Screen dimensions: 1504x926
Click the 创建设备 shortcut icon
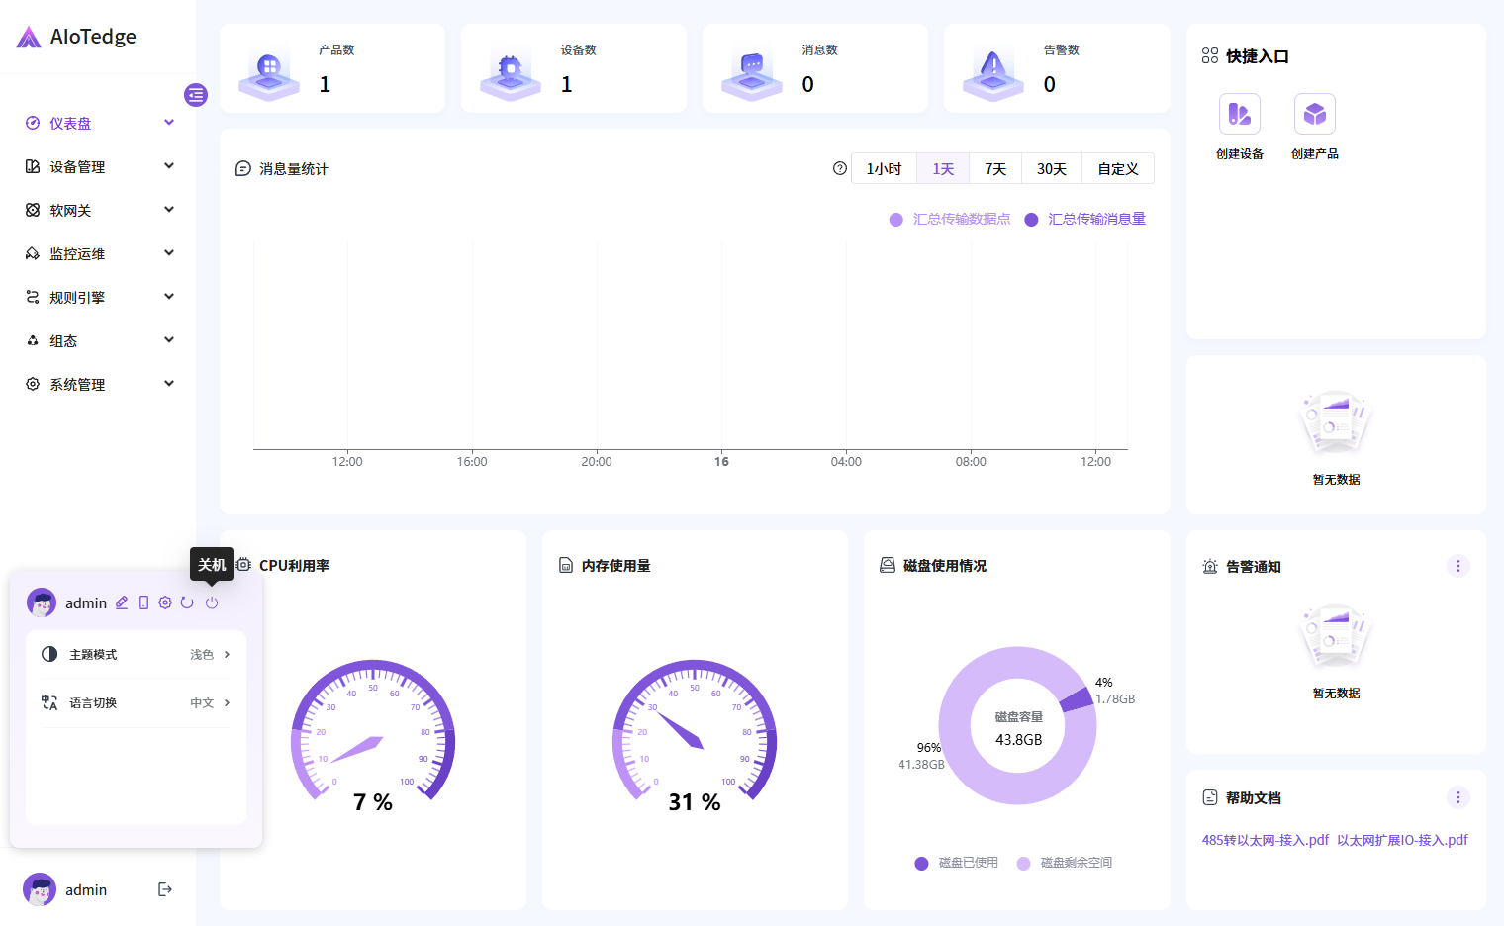1239,115
